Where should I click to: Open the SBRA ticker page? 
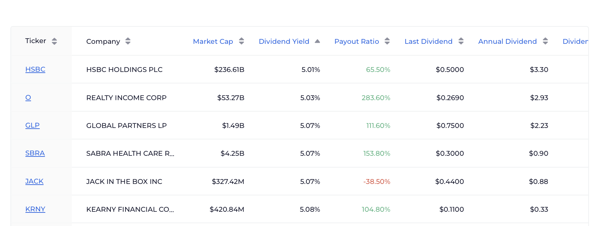click(35, 153)
